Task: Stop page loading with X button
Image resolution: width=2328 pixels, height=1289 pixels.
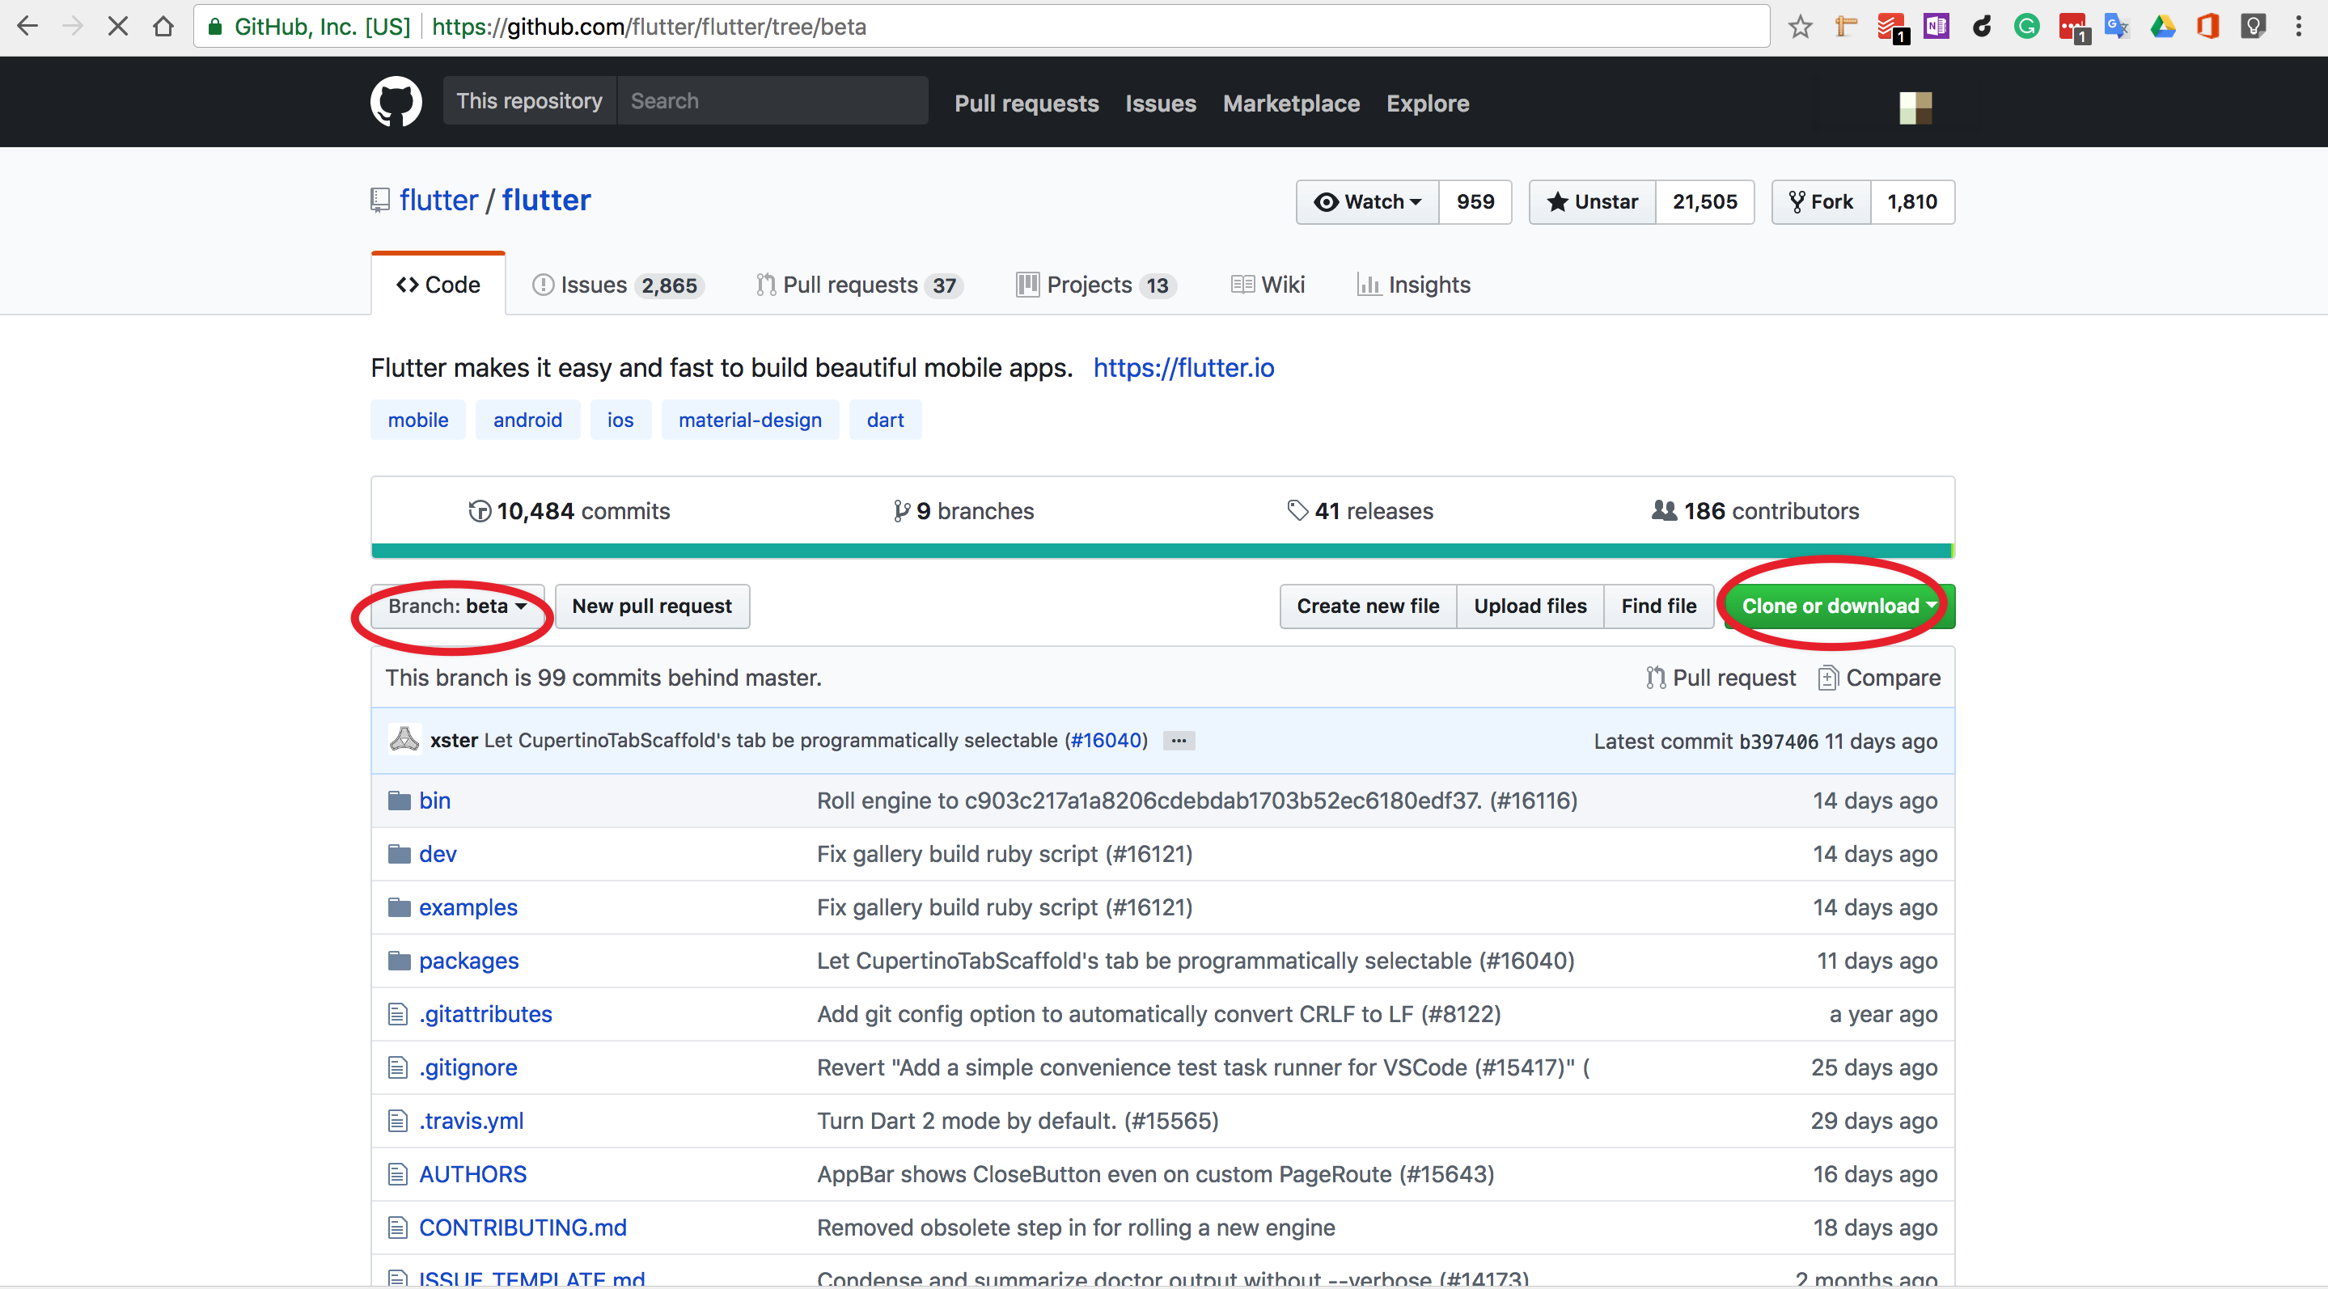Action: [117, 26]
